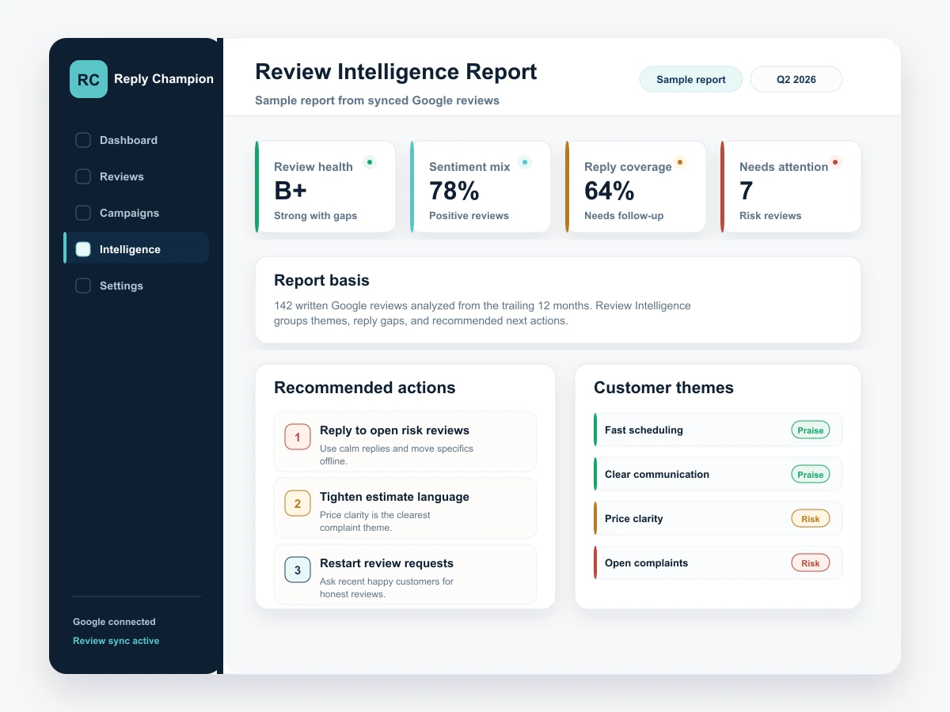
Task: Select Restart review requests action
Action: tap(405, 574)
